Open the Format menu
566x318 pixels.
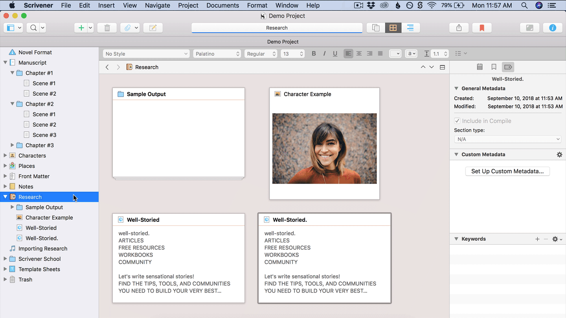click(x=257, y=5)
